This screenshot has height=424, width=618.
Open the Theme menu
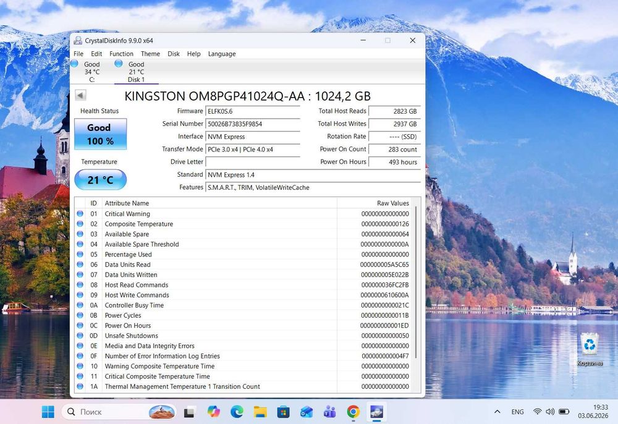(x=150, y=54)
